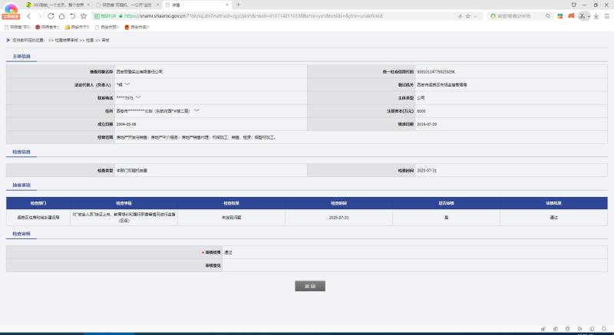The image size is (614, 335).
Task: Click the browser back arrow
Action: [28, 15]
